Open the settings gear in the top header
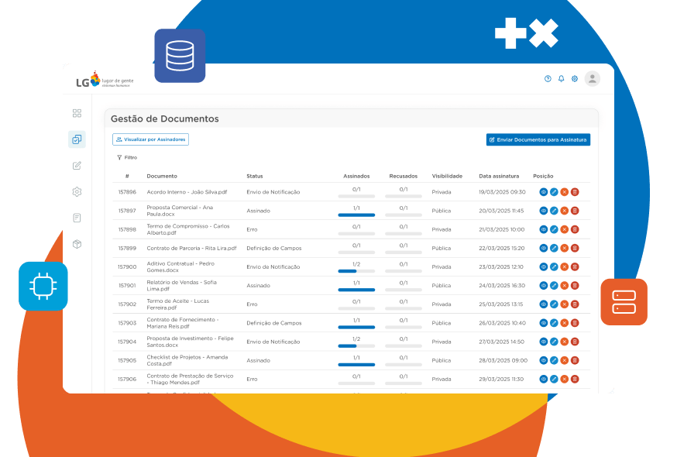The width and height of the screenshot is (677, 457). [x=574, y=79]
